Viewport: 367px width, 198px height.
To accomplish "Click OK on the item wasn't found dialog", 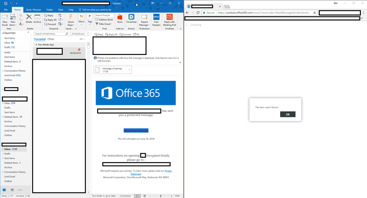I will (288, 114).
